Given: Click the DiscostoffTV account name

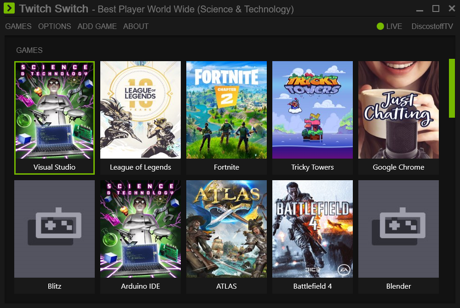Looking at the screenshot, I should coord(432,26).
